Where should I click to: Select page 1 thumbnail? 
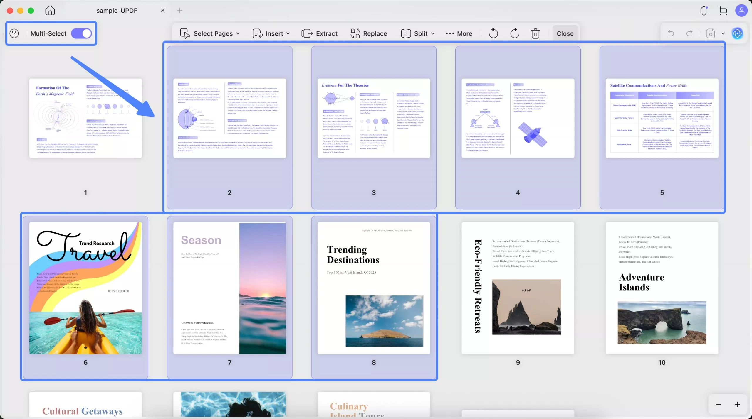tap(85, 118)
